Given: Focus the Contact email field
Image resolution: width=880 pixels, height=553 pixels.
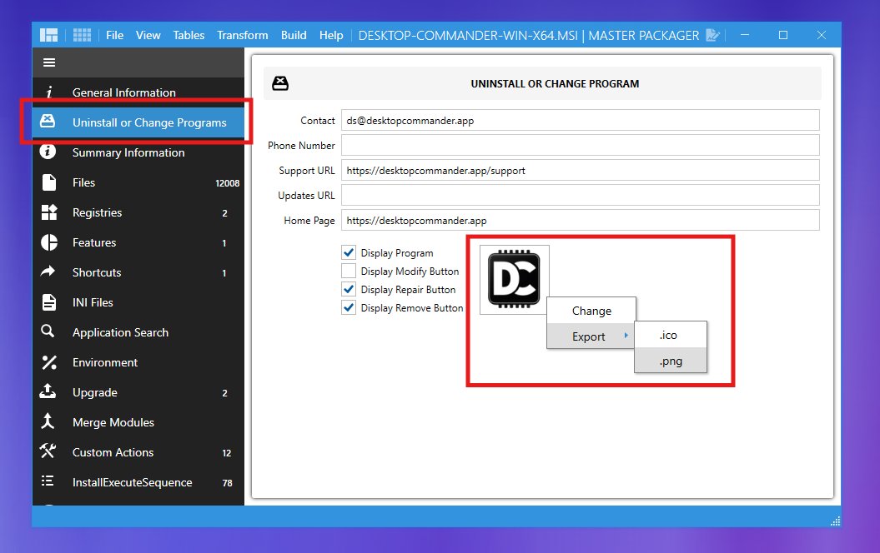Looking at the screenshot, I should coord(581,120).
